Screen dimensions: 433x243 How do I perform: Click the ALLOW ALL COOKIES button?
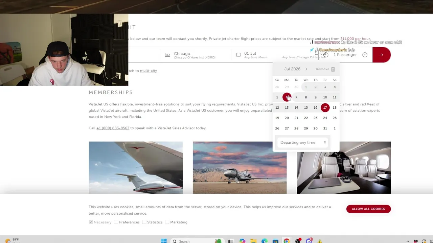368,209
